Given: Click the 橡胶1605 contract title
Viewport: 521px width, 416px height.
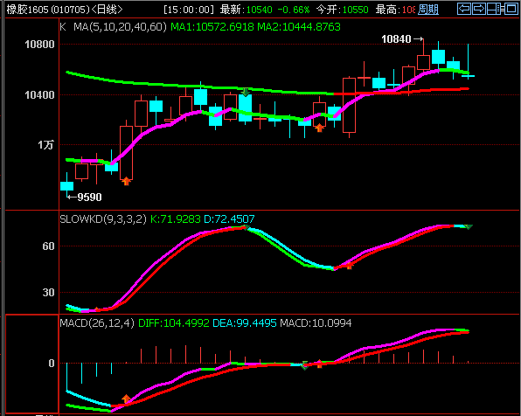Looking at the screenshot, I should pyautogui.click(x=27, y=10).
